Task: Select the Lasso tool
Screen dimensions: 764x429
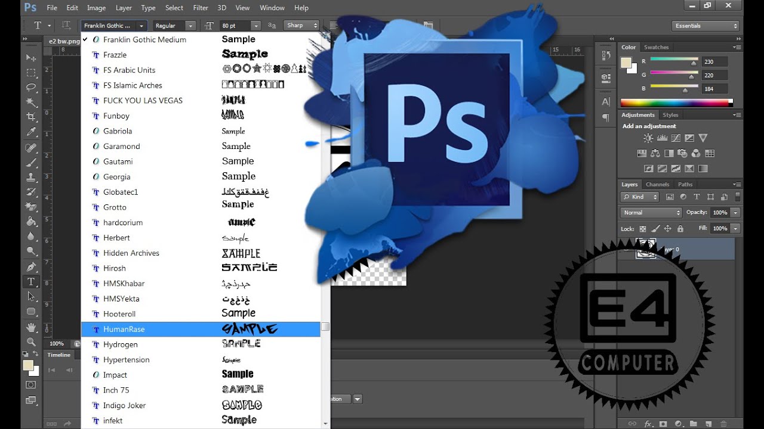Action: click(31, 88)
